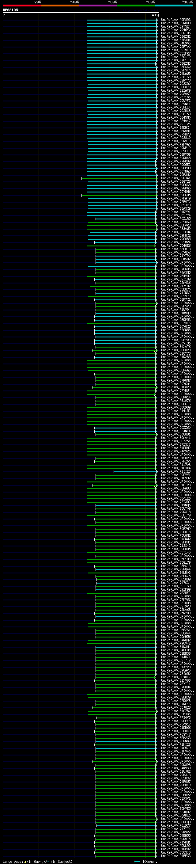Select hit entry UniRef100_A7Q1T8
Screen dimensions: 196x864
(x=176, y=60)
